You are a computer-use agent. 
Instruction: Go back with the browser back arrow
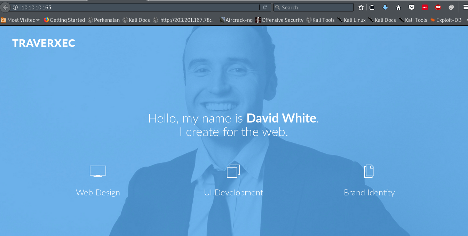tap(5, 7)
